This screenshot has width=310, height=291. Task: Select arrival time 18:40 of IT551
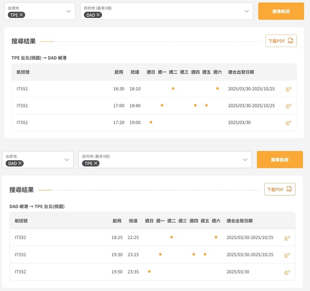(135, 106)
